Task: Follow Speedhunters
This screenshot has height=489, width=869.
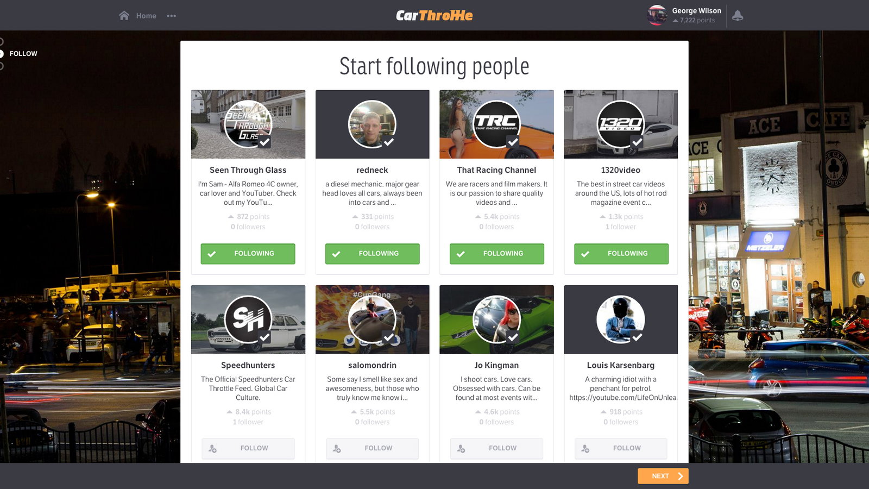Action: click(248, 448)
